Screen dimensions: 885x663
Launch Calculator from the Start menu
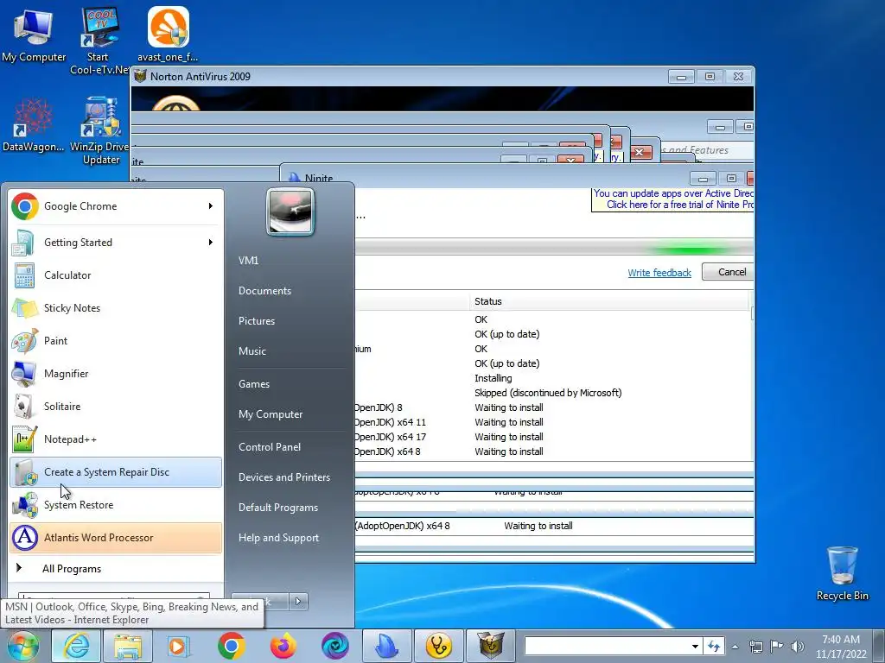coord(116,275)
